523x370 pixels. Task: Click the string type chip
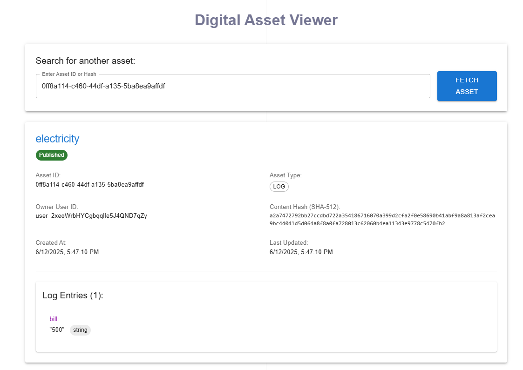pos(80,330)
